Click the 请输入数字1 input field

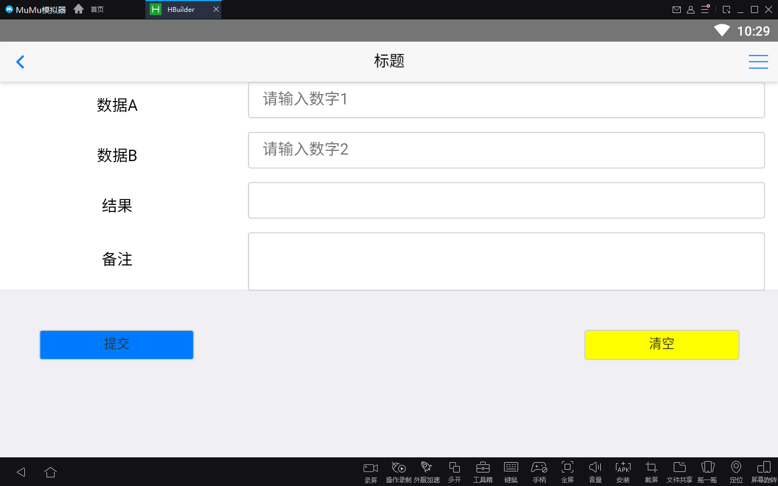click(x=506, y=99)
